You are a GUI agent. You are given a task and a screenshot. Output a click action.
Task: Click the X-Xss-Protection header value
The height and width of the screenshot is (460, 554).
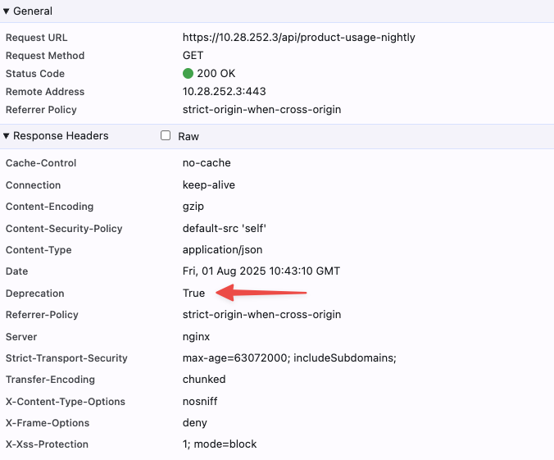coord(219,444)
